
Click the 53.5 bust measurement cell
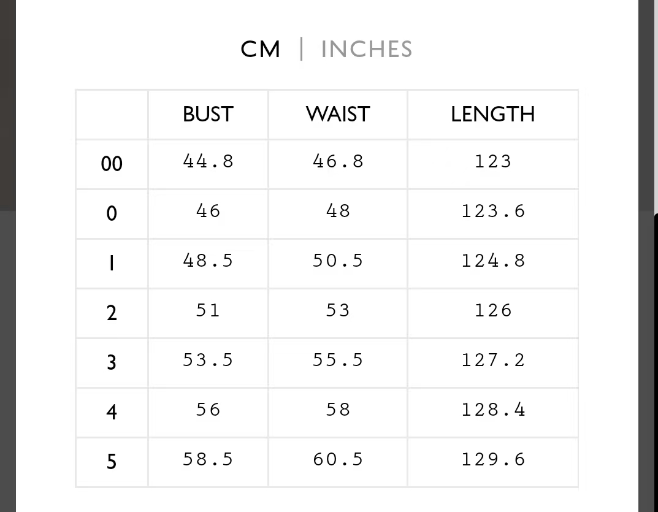tap(208, 360)
